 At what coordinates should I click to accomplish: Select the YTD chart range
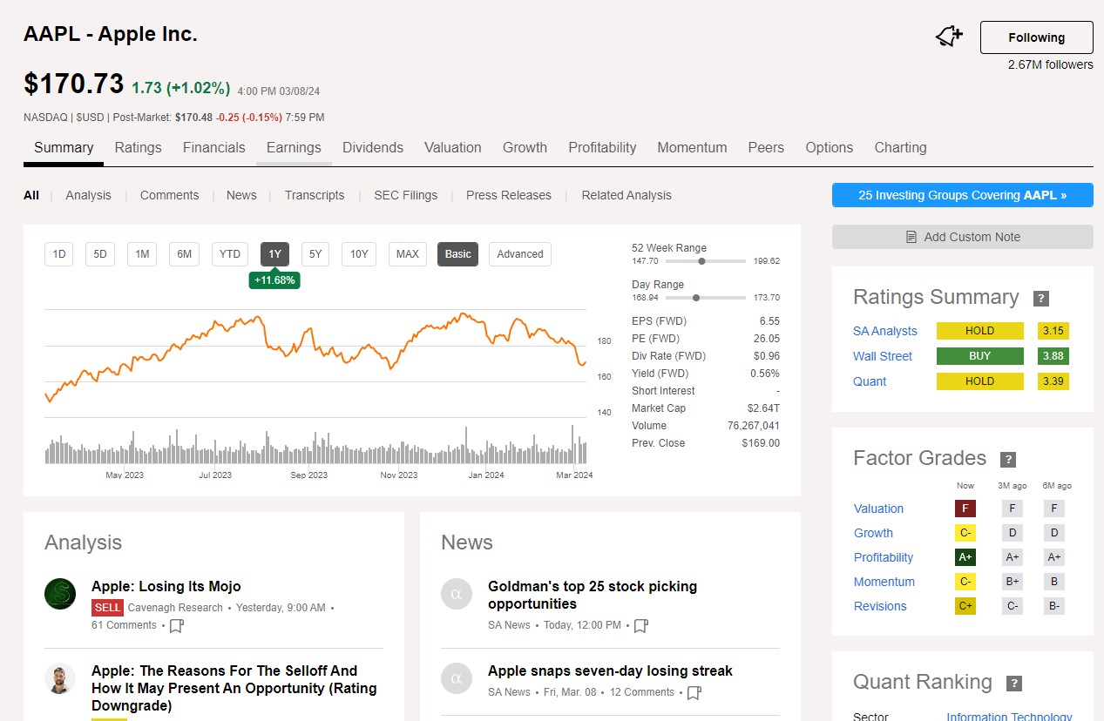tap(229, 253)
